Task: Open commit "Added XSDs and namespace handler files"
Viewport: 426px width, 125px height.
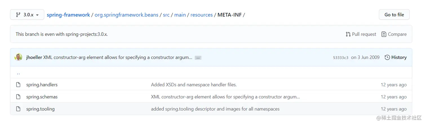Action: click(194, 85)
